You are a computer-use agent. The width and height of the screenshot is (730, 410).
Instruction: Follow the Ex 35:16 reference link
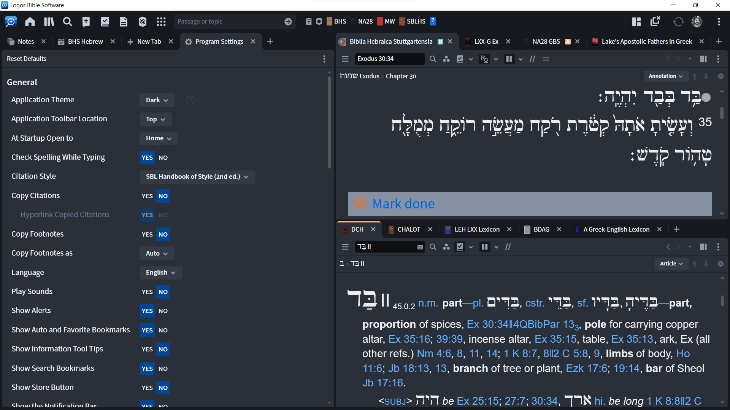pyautogui.click(x=409, y=339)
